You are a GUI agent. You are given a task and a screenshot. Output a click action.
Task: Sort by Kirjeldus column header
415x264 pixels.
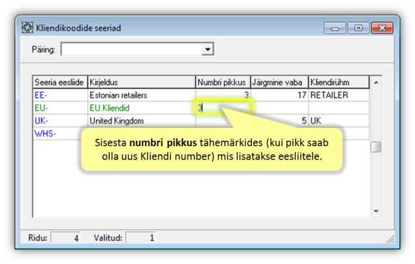coord(142,82)
